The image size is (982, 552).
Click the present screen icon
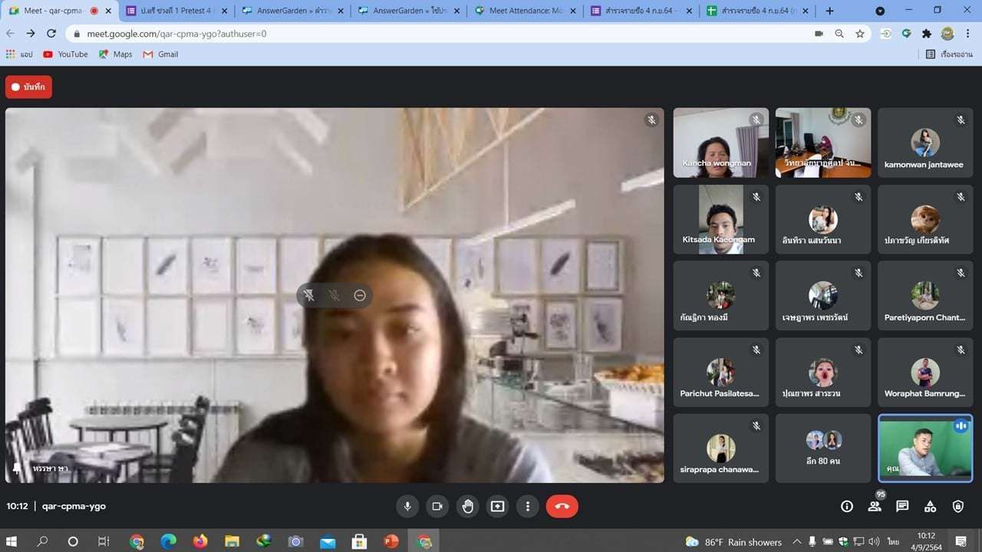click(x=497, y=506)
